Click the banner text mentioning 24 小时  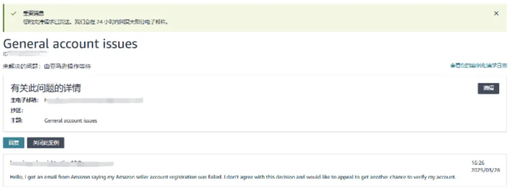tap(95, 22)
